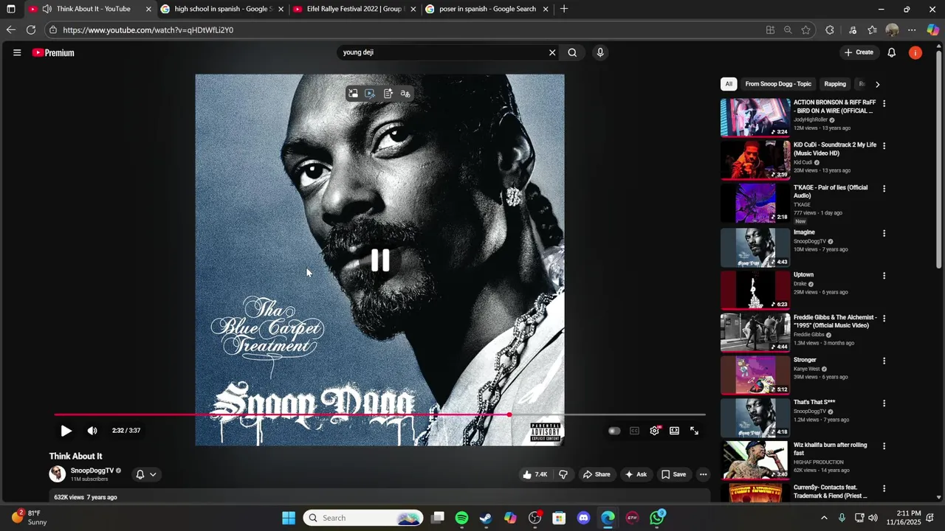The image size is (945, 531).
Task: Zoom out using address bar magnifier icon
Action: [788, 30]
